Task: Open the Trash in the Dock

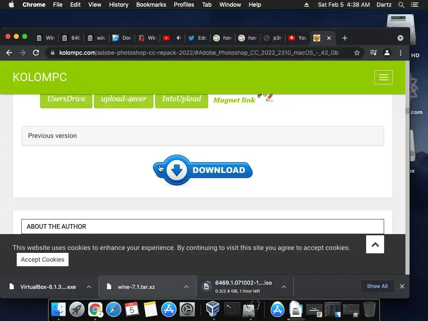Action: point(369,310)
